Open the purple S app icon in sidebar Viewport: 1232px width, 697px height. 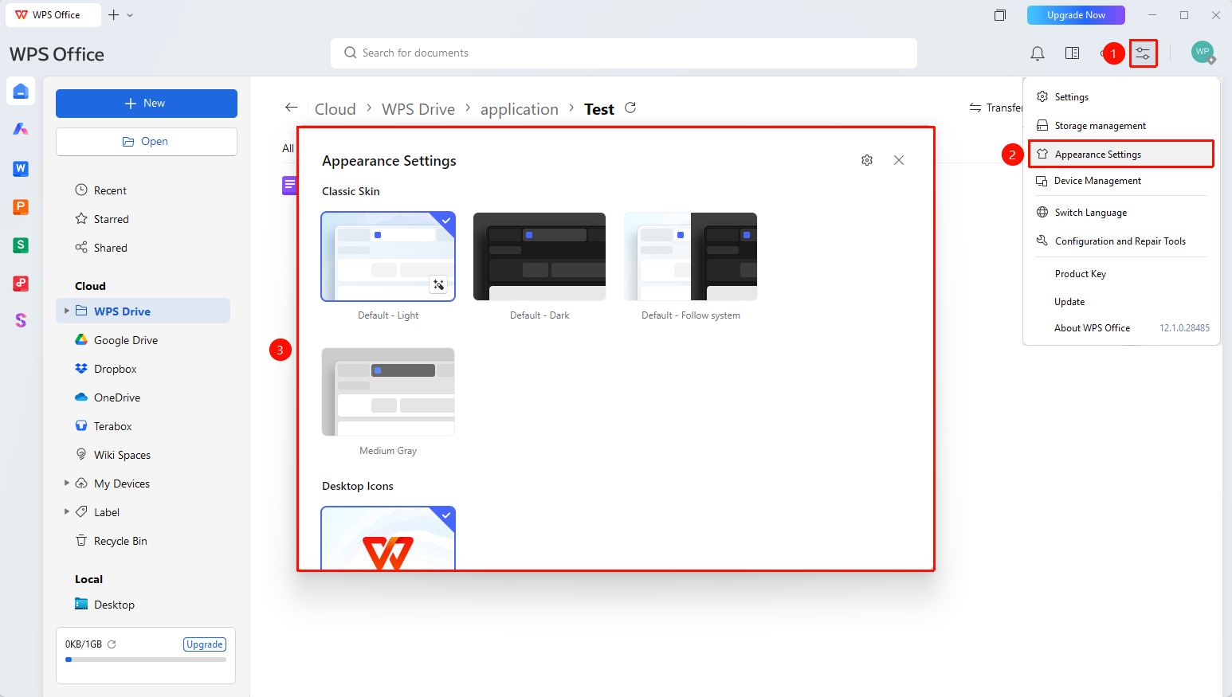point(21,320)
